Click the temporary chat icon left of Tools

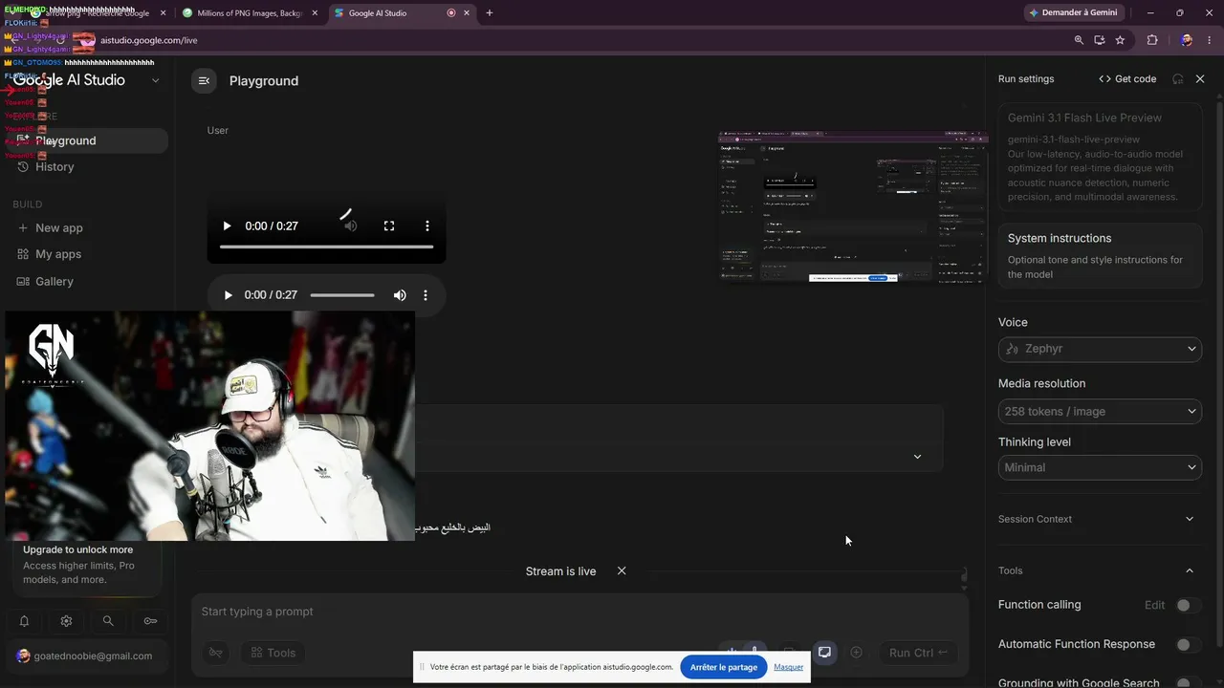pos(217,653)
